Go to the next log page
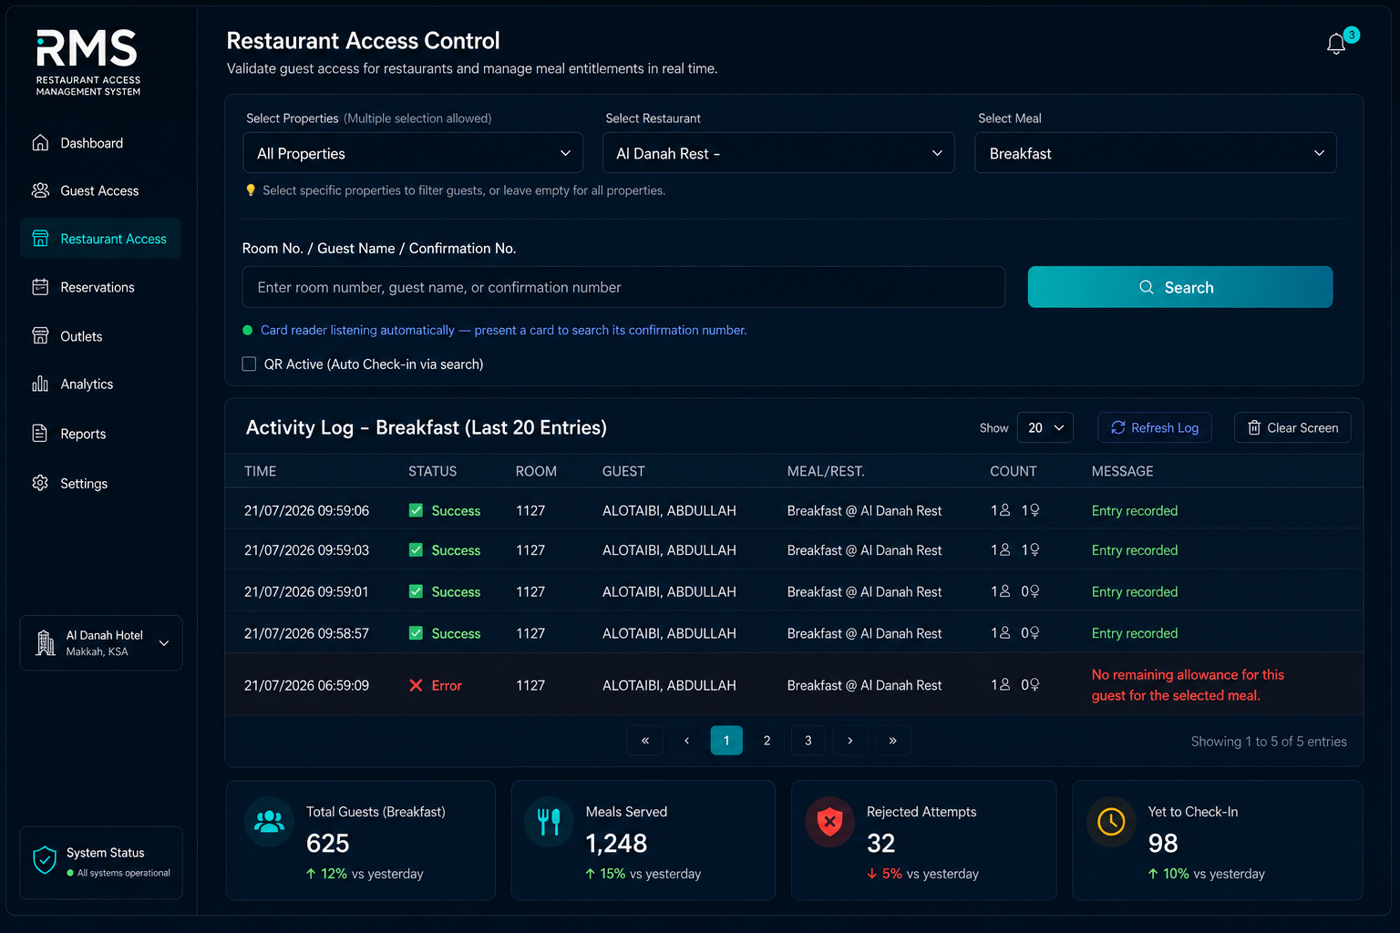The height and width of the screenshot is (933, 1400). [x=850, y=741]
